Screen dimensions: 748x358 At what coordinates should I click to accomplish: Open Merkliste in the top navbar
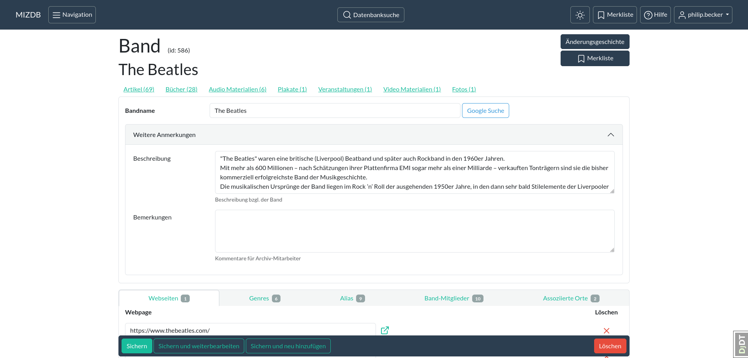[x=615, y=15]
